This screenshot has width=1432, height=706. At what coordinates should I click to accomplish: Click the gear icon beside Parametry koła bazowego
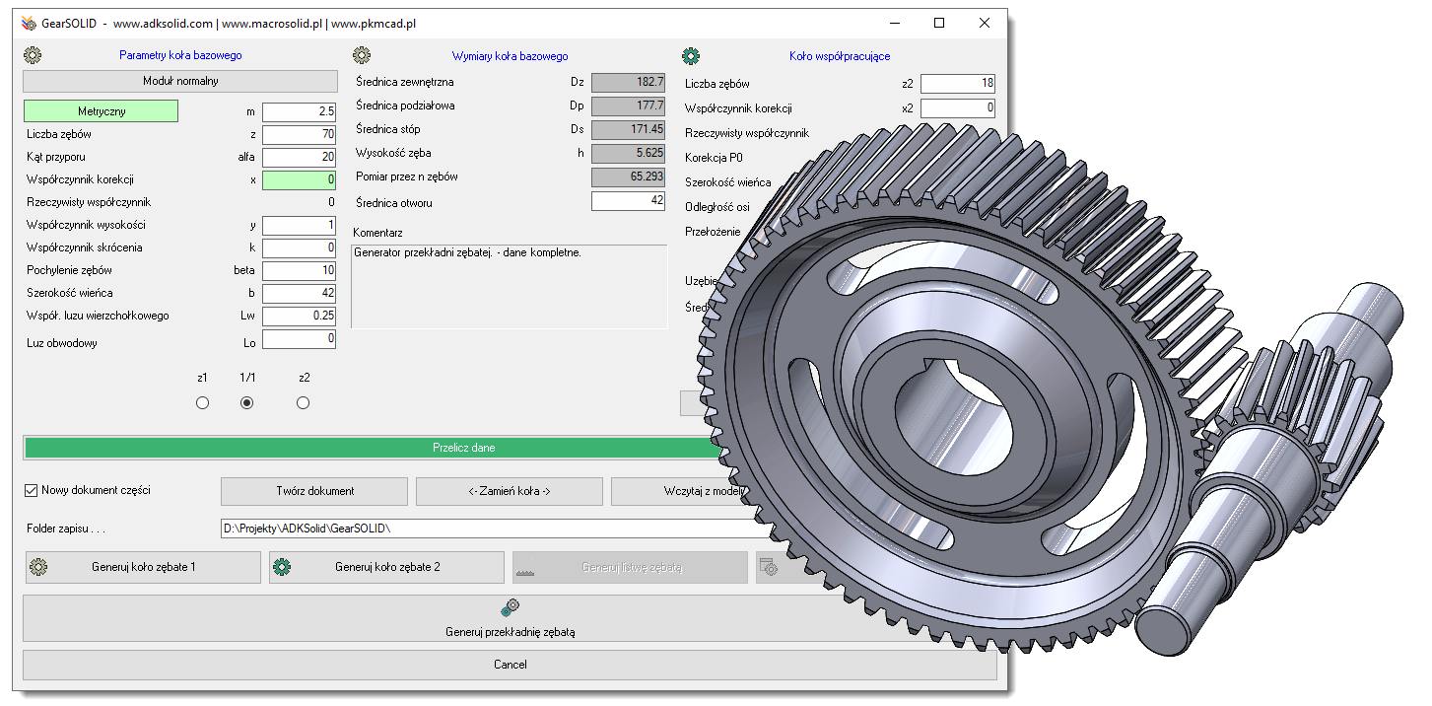(32, 56)
